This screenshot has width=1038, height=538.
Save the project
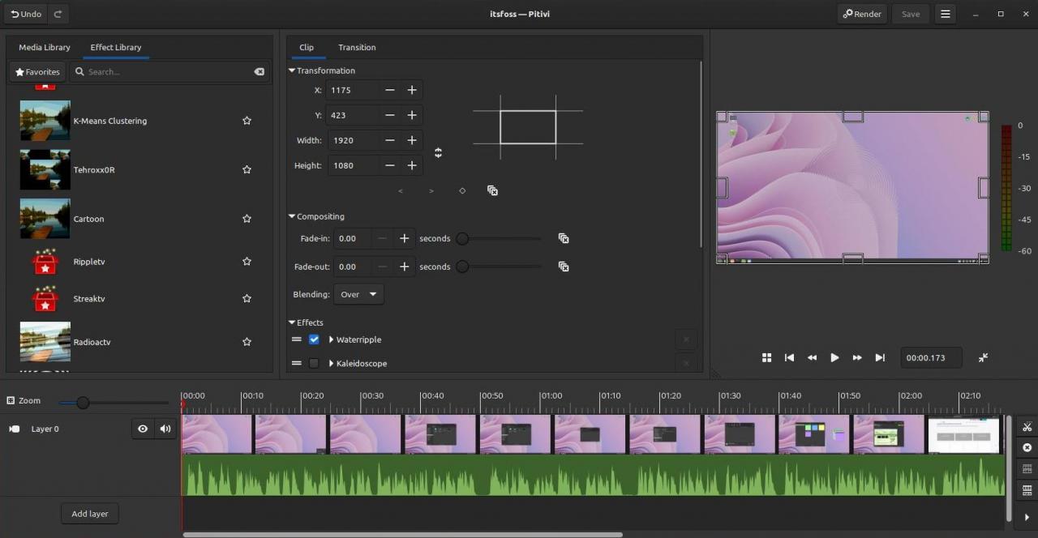click(911, 14)
